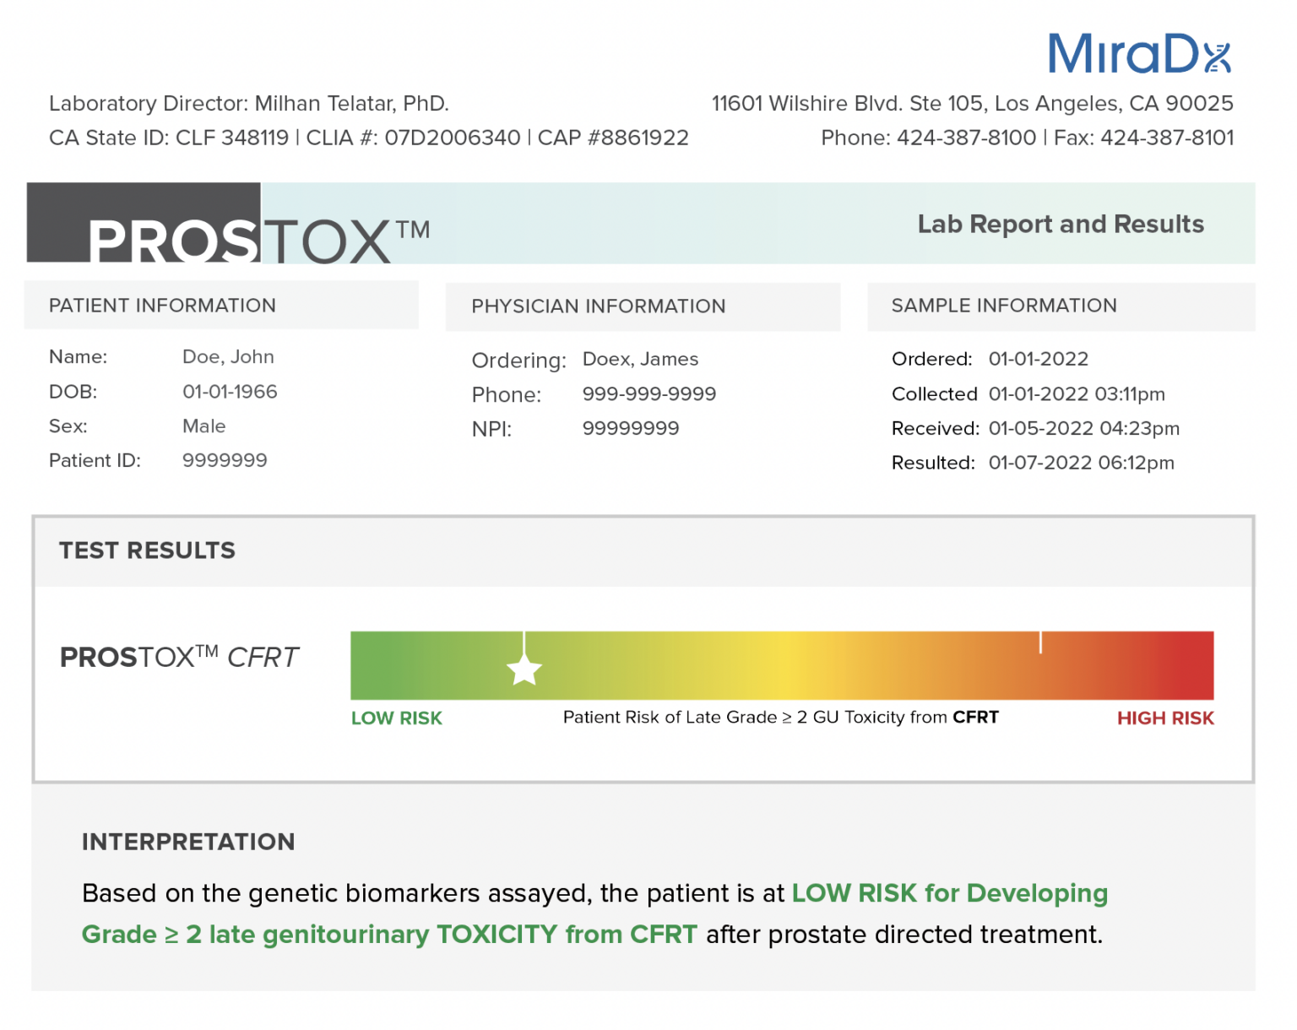Click the Test Results header
1297x1030 pixels.
coord(147,550)
